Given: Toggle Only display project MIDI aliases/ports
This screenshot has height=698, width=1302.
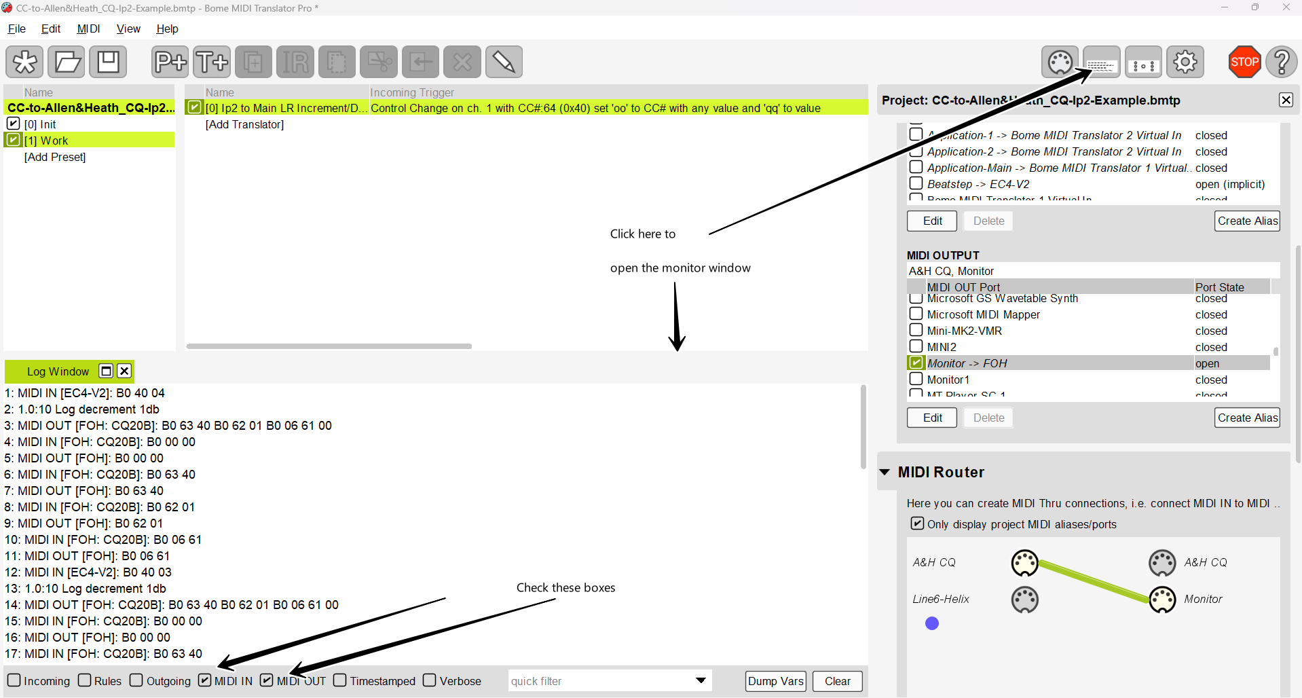Looking at the screenshot, I should [917, 523].
